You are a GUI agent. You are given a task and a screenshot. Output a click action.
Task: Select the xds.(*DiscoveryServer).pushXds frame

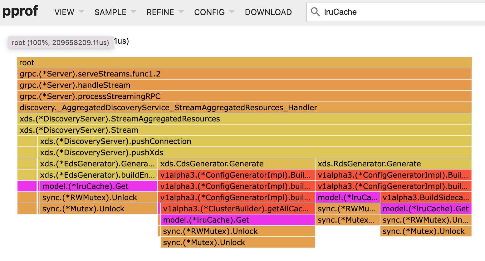pos(243,152)
